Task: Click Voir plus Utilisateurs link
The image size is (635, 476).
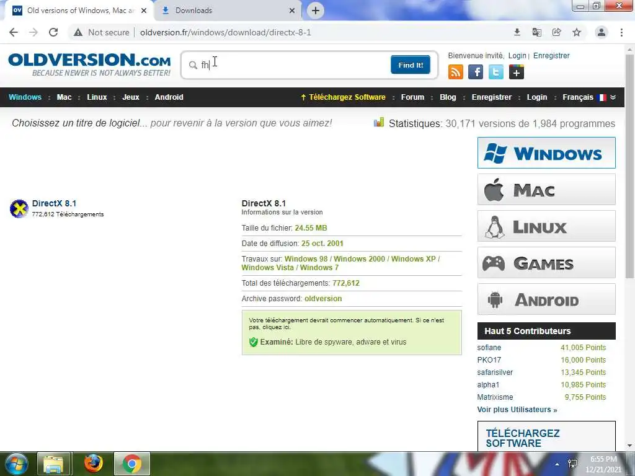Action: pos(517,410)
